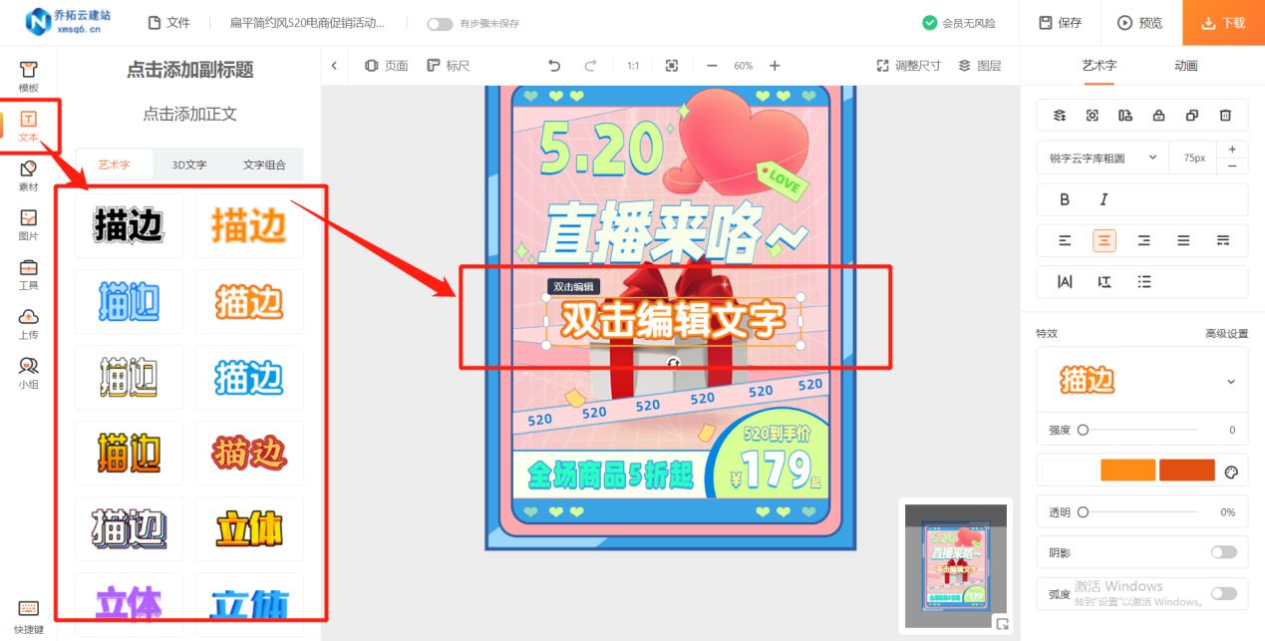Image resolution: width=1265 pixels, height=641 pixels.
Task: Delete the text layer via the trash icon
Action: [x=1224, y=115]
